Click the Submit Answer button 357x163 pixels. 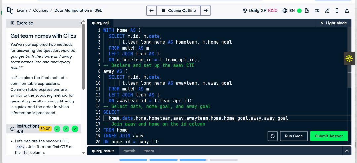pos(329,136)
